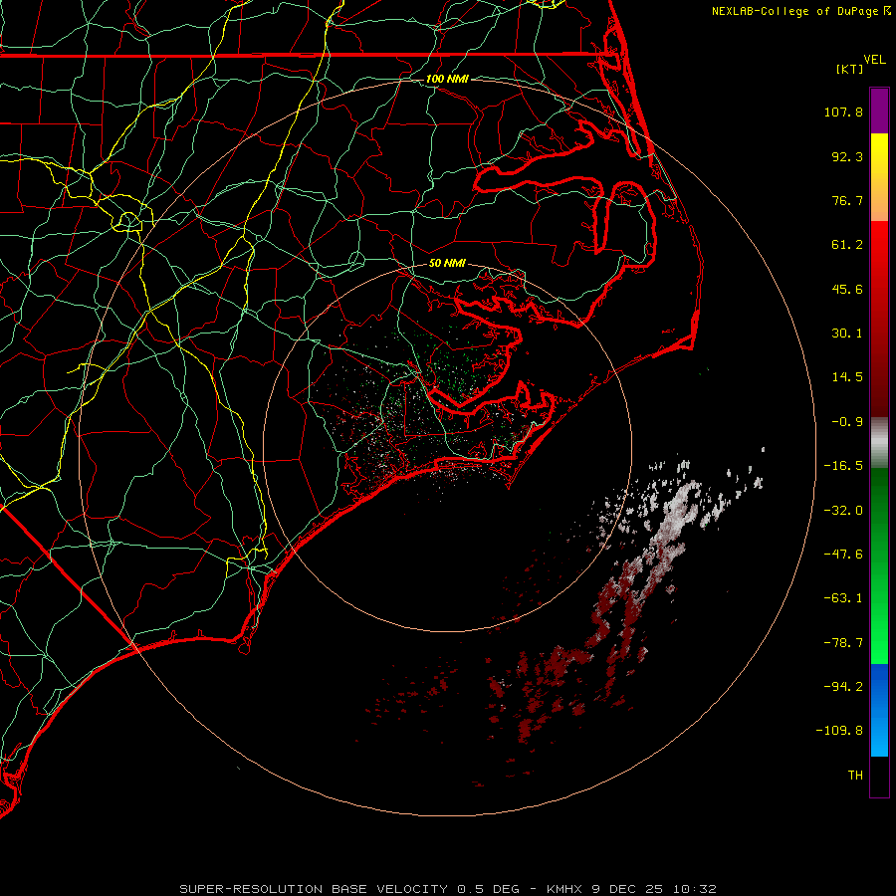Click the -109.8 velocity scale value
Image resolution: width=896 pixels, height=896 pixels.
click(x=839, y=731)
